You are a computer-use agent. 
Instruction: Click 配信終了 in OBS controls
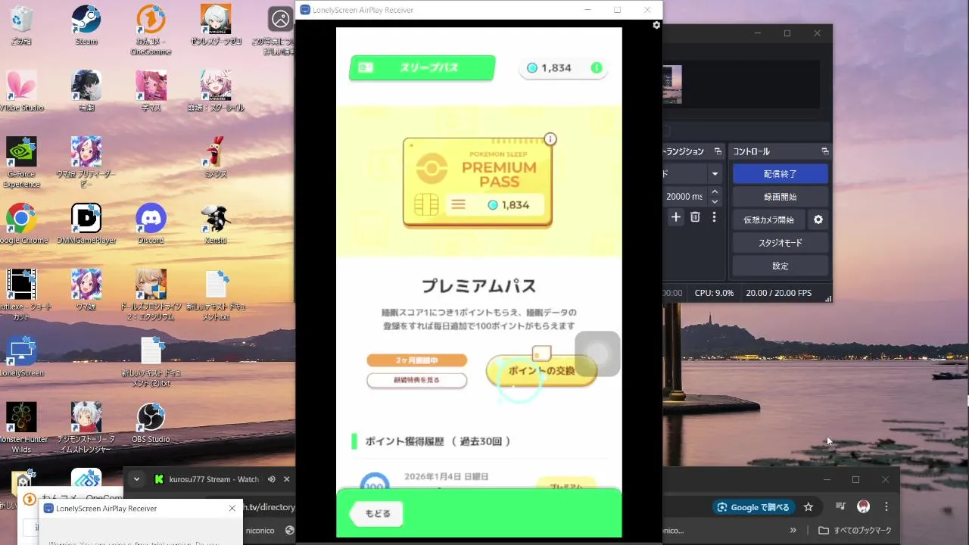click(780, 174)
